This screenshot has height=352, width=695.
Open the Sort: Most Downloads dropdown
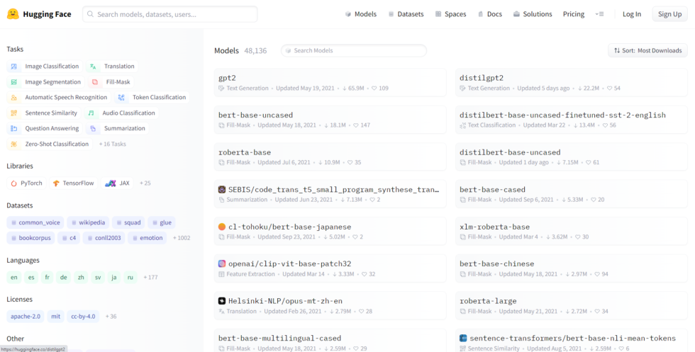[x=647, y=51]
